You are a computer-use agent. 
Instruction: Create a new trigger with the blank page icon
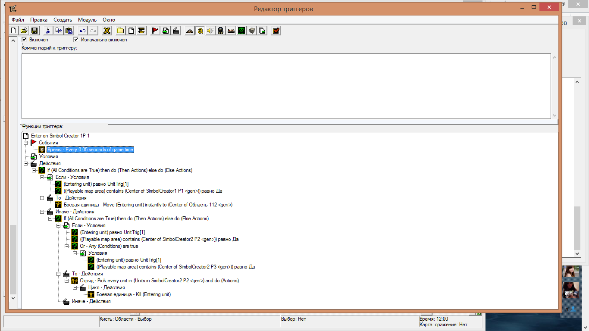(x=131, y=31)
